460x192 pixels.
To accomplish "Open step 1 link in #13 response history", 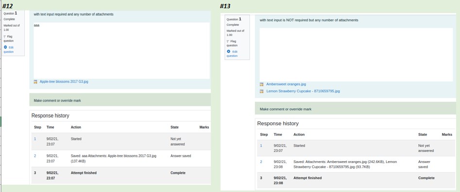I will [261, 145].
